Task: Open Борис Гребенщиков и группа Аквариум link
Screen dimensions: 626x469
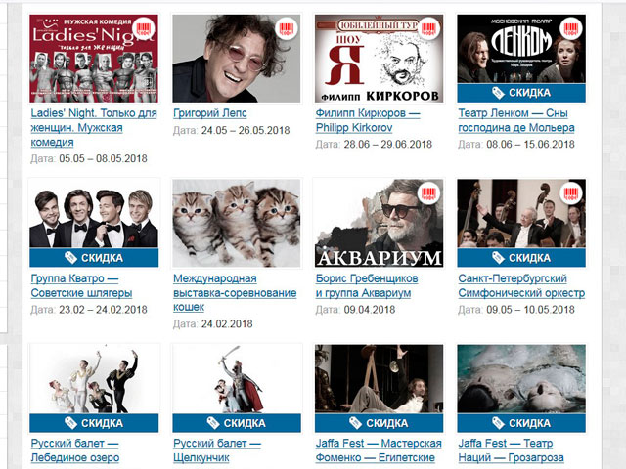Action: [367, 285]
